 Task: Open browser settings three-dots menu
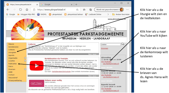pyautogui.click(x=127, y=10)
